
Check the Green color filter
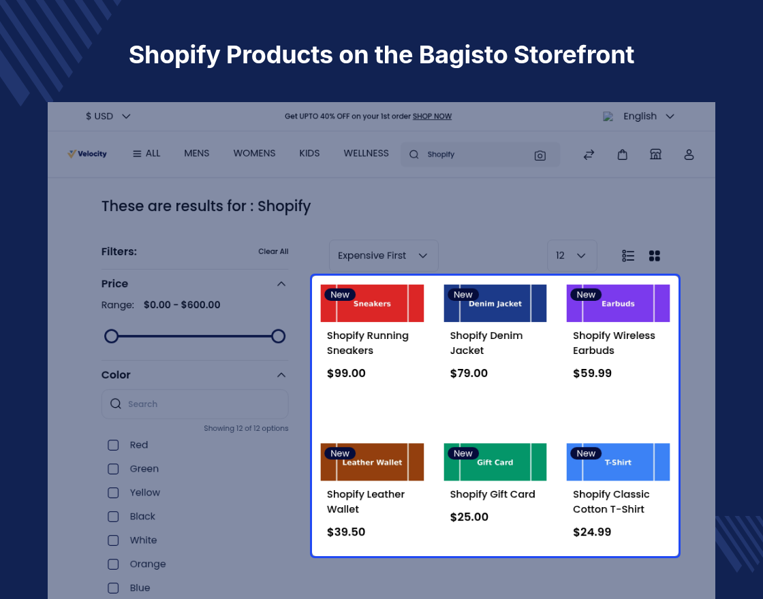coord(113,469)
